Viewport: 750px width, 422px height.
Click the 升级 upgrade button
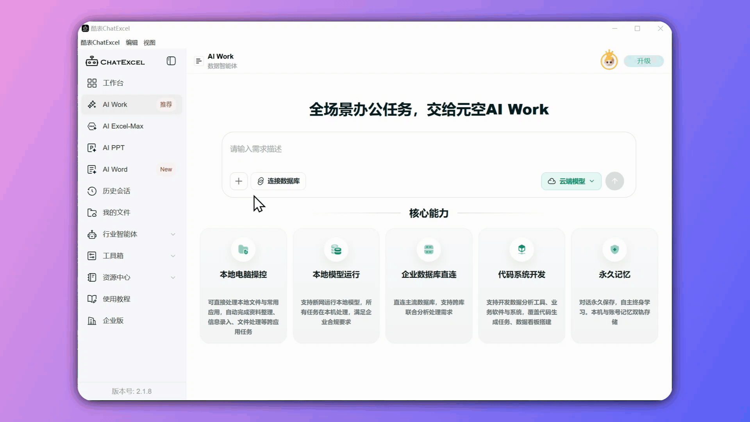coord(644,61)
